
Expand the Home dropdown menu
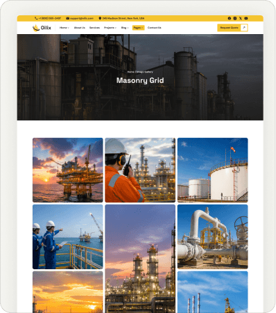(x=64, y=28)
